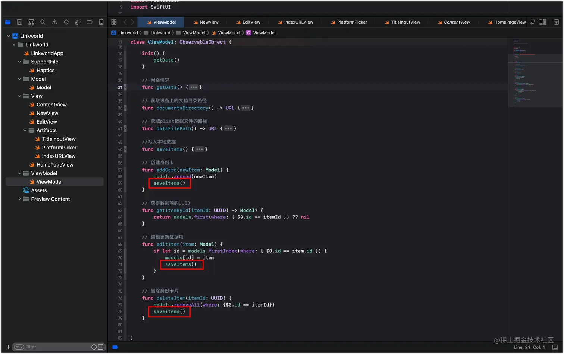Collapse the Artifacts folder
This screenshot has height=354, width=564.
pos(25,130)
